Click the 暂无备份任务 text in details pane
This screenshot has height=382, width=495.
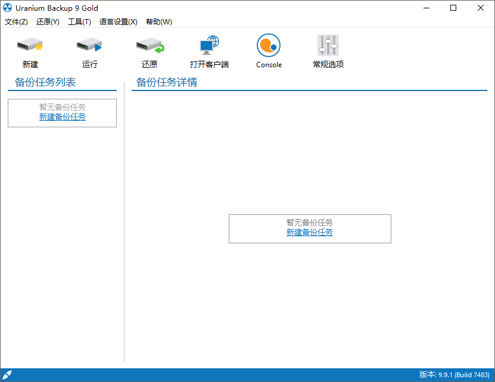pyautogui.click(x=310, y=222)
